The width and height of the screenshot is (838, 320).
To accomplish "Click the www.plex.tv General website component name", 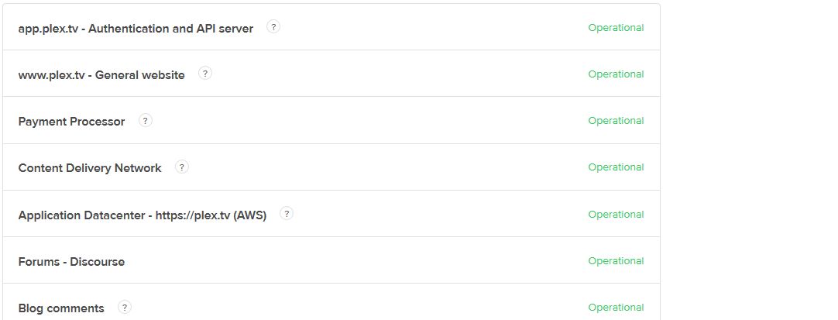I will 101,75.
